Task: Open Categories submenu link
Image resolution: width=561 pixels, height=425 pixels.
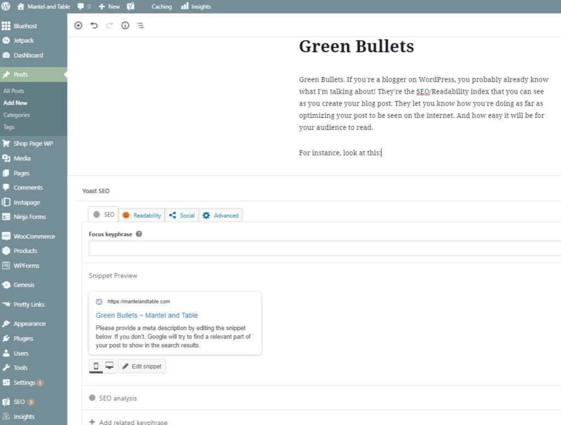Action: tap(16, 115)
